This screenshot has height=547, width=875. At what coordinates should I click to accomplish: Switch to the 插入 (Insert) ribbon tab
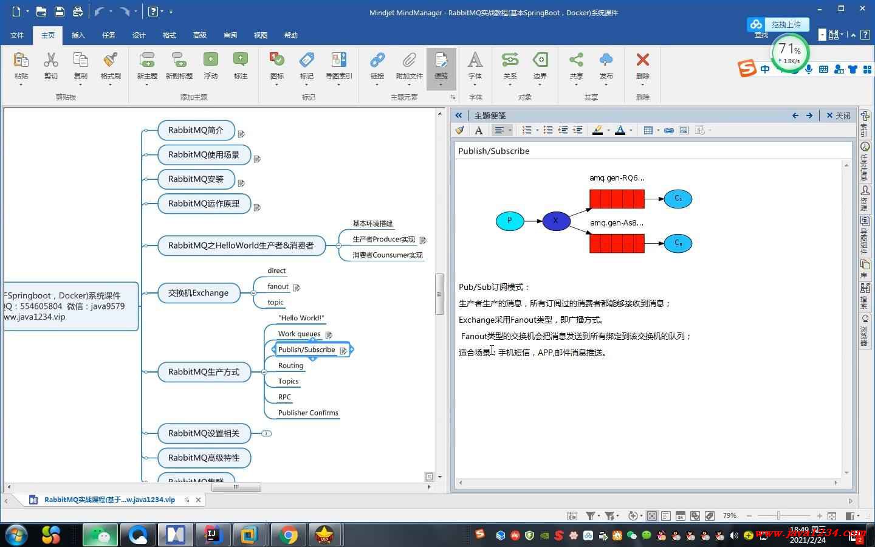point(78,35)
